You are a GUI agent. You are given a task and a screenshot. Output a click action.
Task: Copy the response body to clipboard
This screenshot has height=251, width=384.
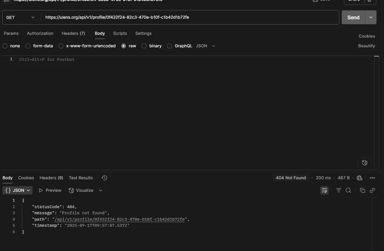pyautogui.click(x=362, y=190)
